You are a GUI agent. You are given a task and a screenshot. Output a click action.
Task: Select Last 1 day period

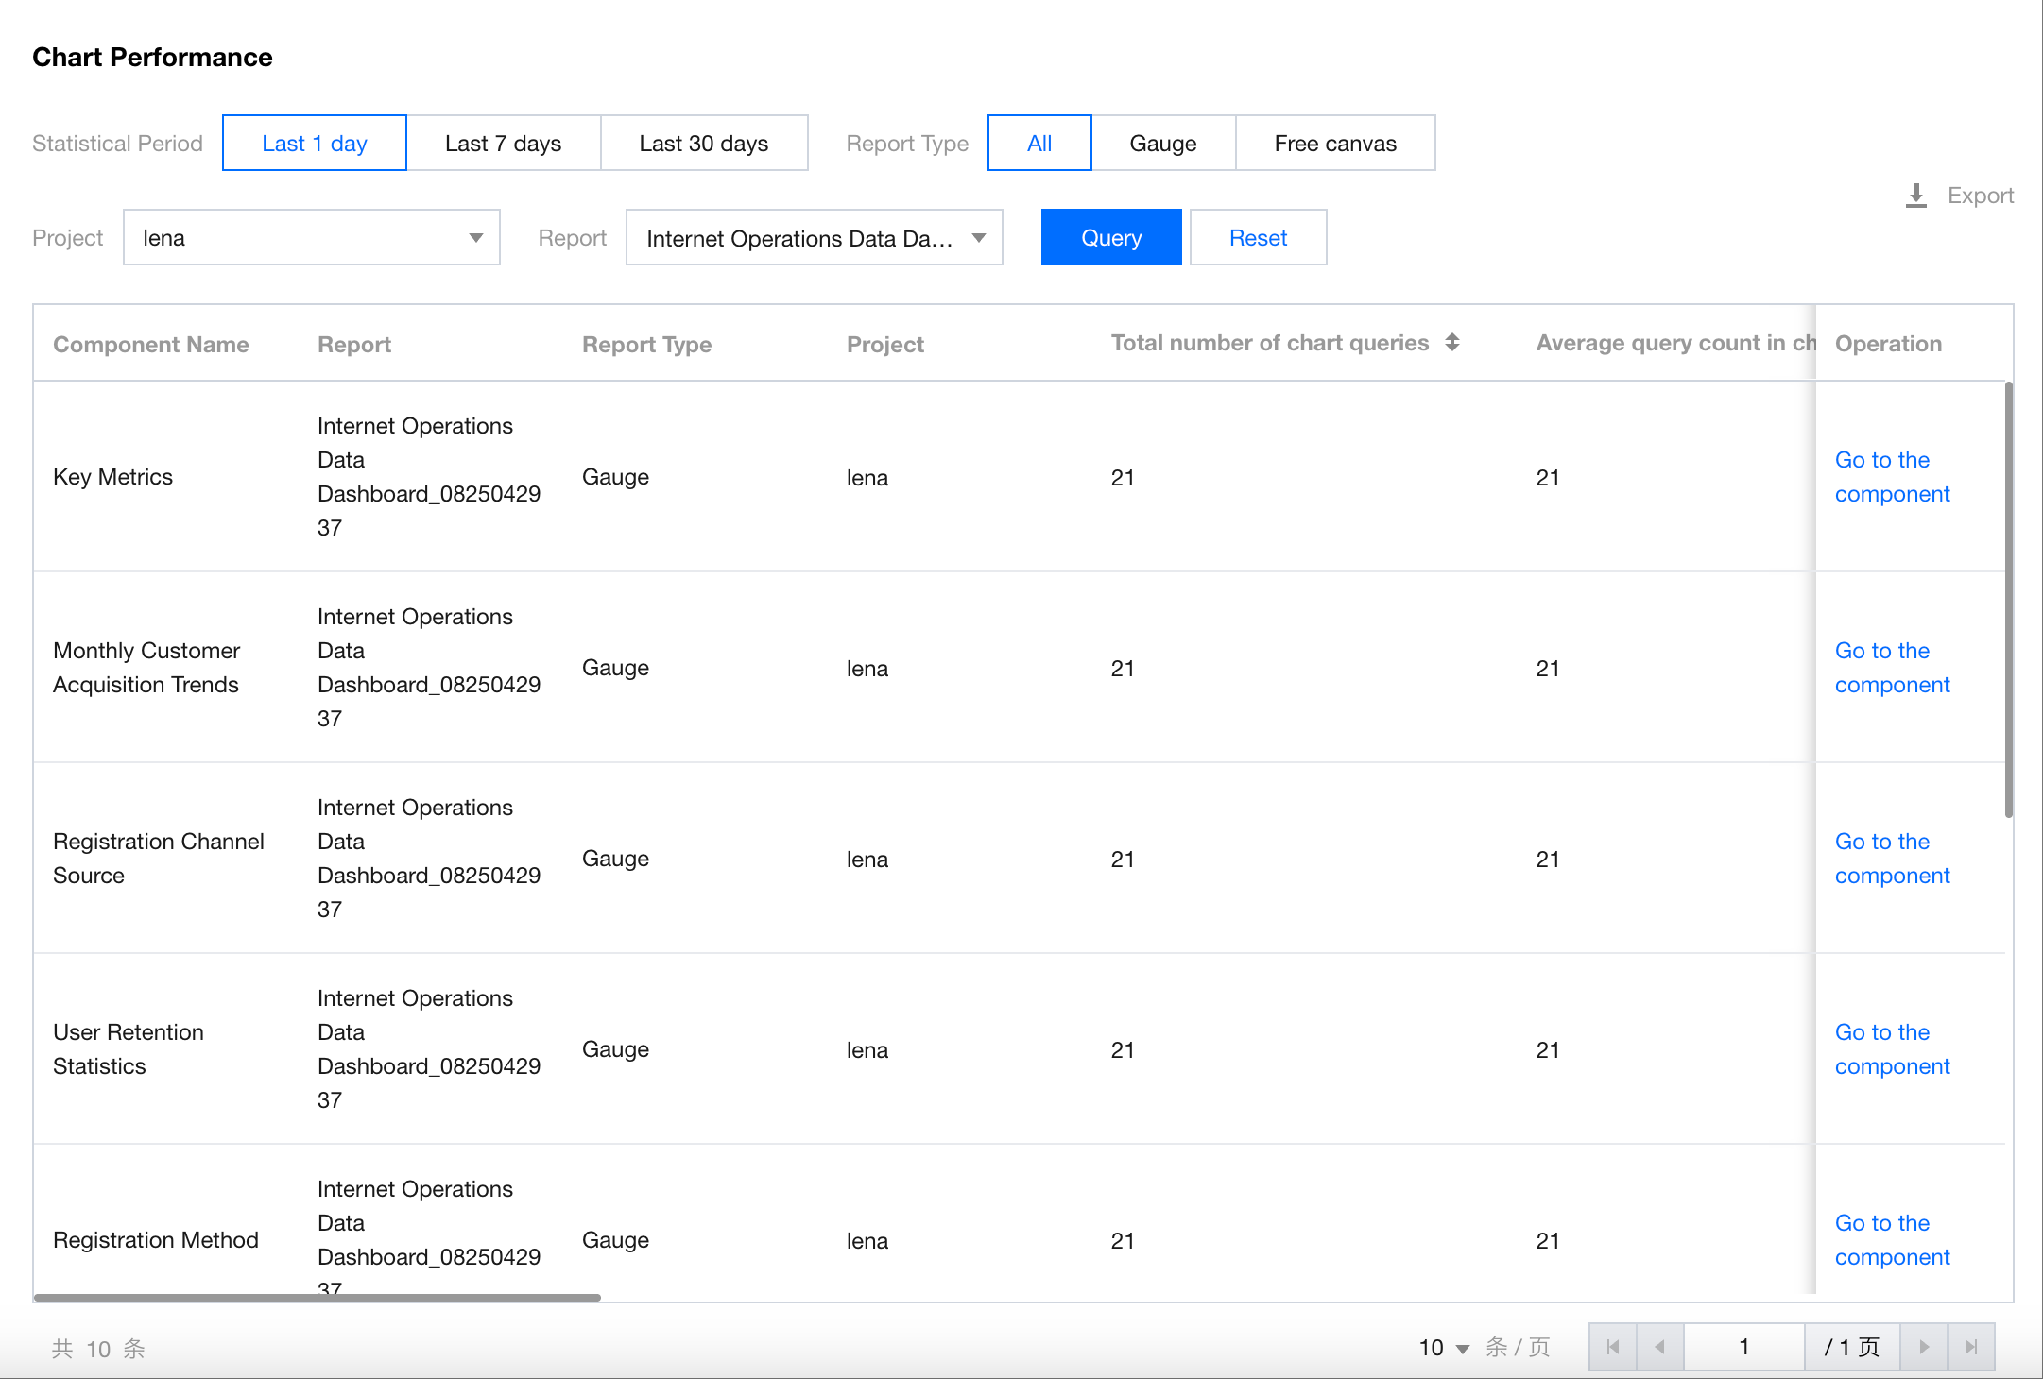pyautogui.click(x=314, y=144)
